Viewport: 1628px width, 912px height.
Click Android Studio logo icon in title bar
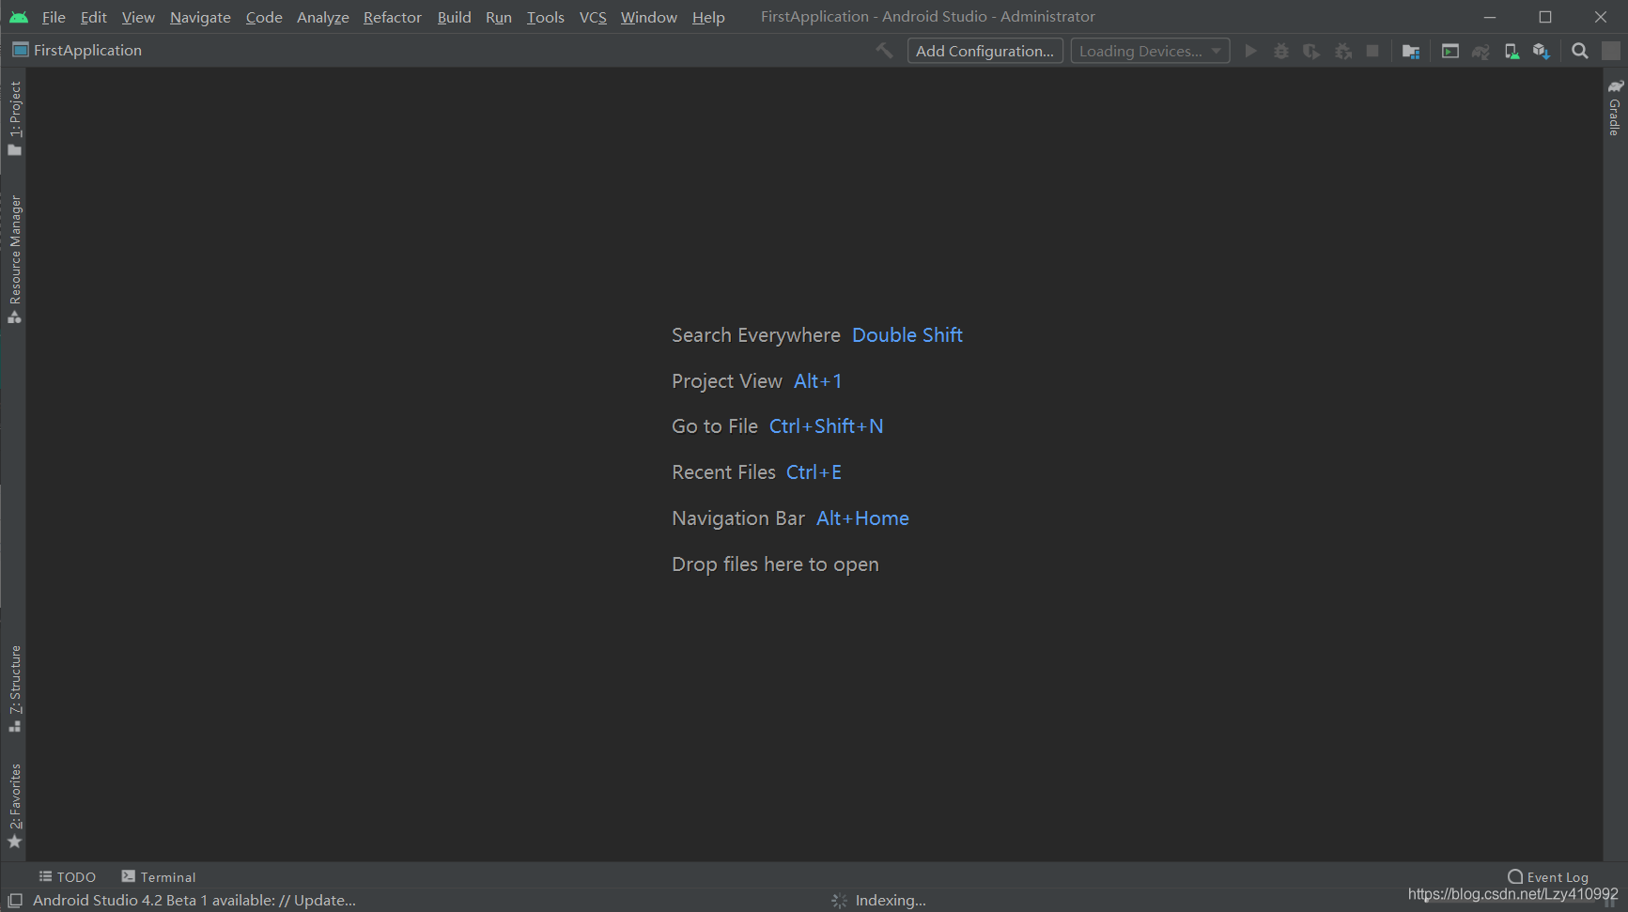click(x=19, y=17)
